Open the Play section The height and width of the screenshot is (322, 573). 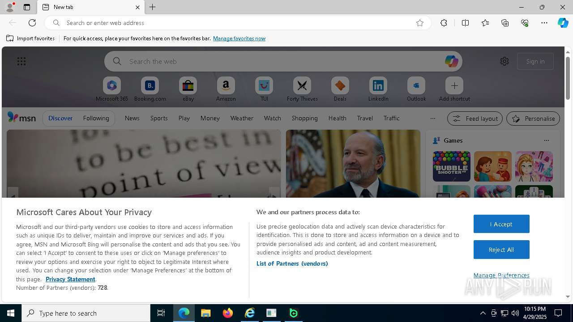tap(184, 118)
